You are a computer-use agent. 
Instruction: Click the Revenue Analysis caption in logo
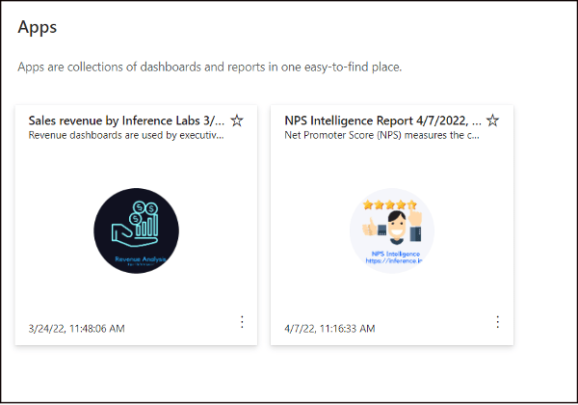(140, 259)
